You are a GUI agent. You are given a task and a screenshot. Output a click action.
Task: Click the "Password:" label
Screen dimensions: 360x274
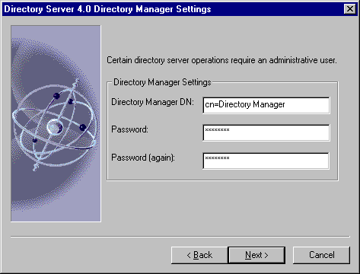point(129,129)
